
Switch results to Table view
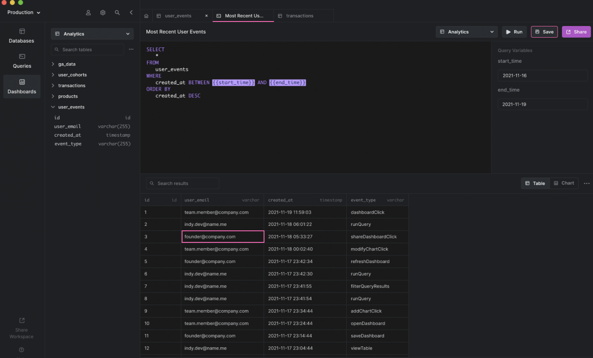(x=535, y=183)
